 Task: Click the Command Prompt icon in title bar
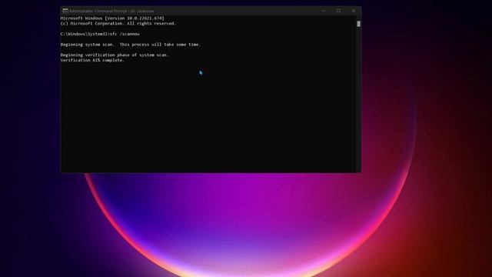pos(65,11)
